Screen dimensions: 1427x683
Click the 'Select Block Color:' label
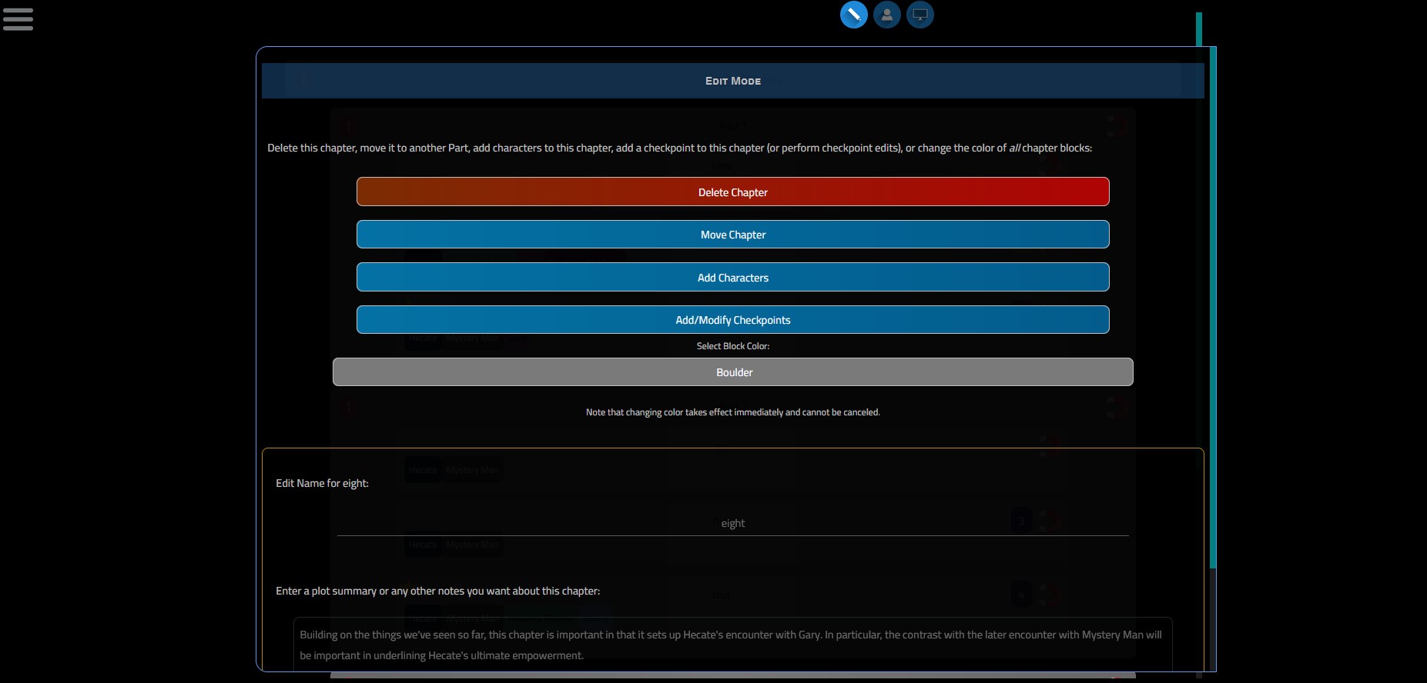732,346
